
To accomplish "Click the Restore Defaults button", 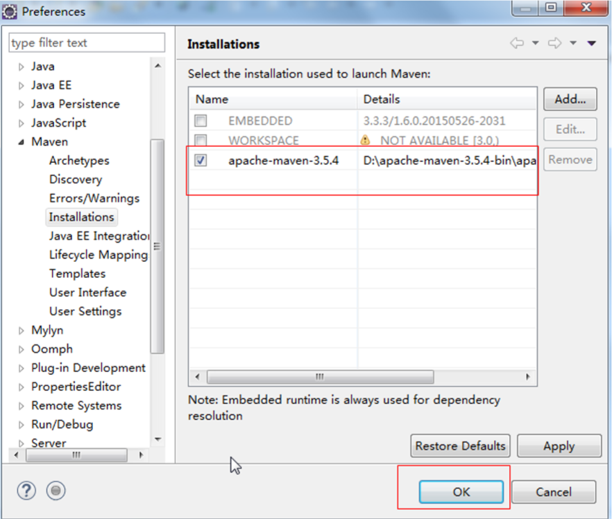I will [x=460, y=446].
